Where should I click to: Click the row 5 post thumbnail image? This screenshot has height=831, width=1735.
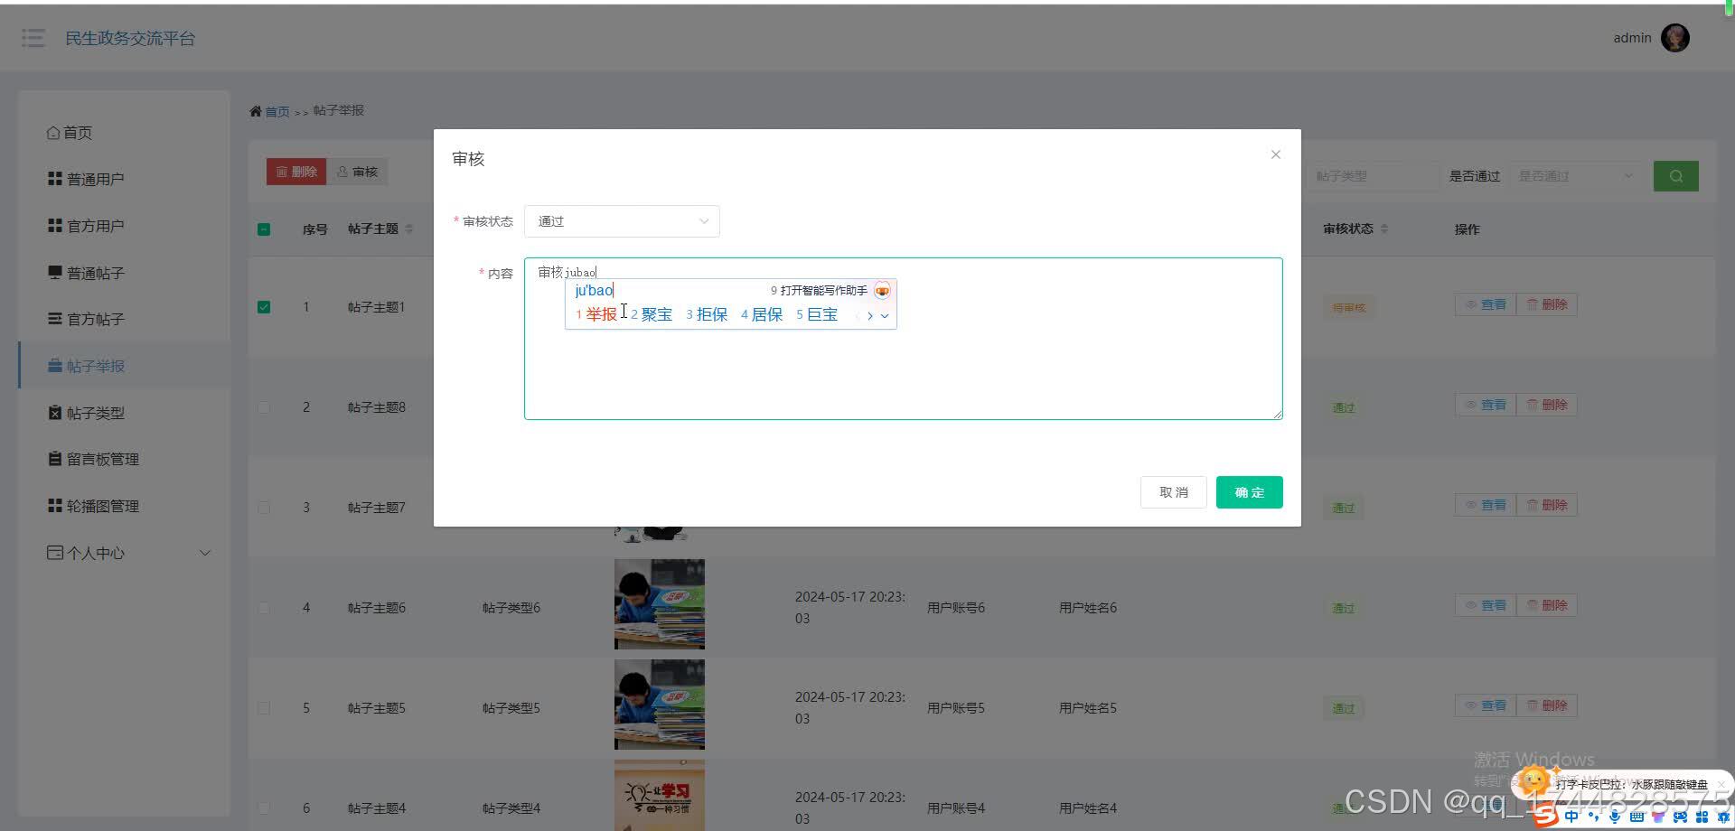click(660, 705)
